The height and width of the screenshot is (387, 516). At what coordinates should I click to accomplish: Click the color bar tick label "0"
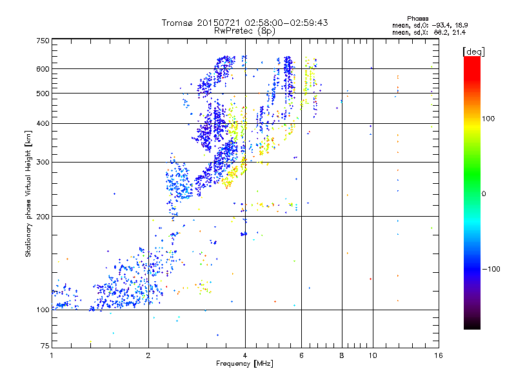(x=484, y=194)
